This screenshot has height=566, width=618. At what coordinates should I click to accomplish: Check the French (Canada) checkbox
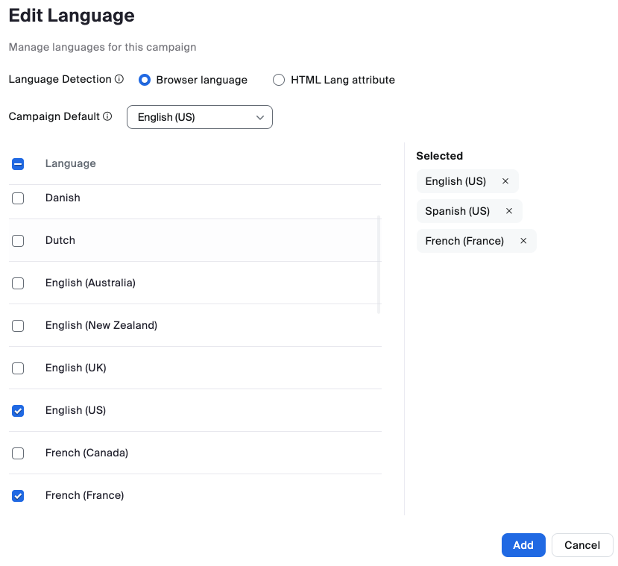[19, 453]
